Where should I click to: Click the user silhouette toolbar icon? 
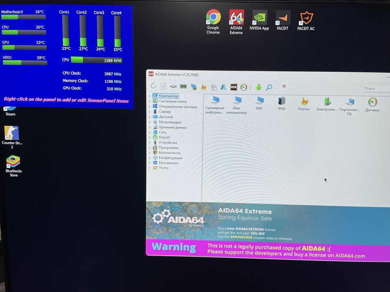click(223, 87)
